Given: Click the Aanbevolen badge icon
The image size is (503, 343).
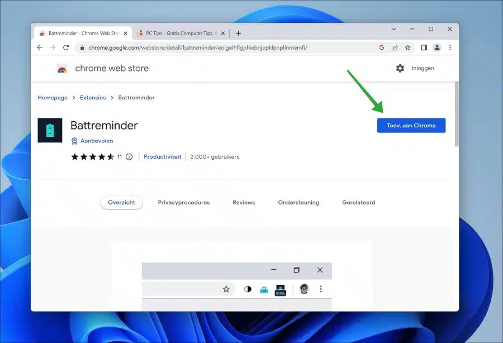Looking at the screenshot, I should coord(74,141).
